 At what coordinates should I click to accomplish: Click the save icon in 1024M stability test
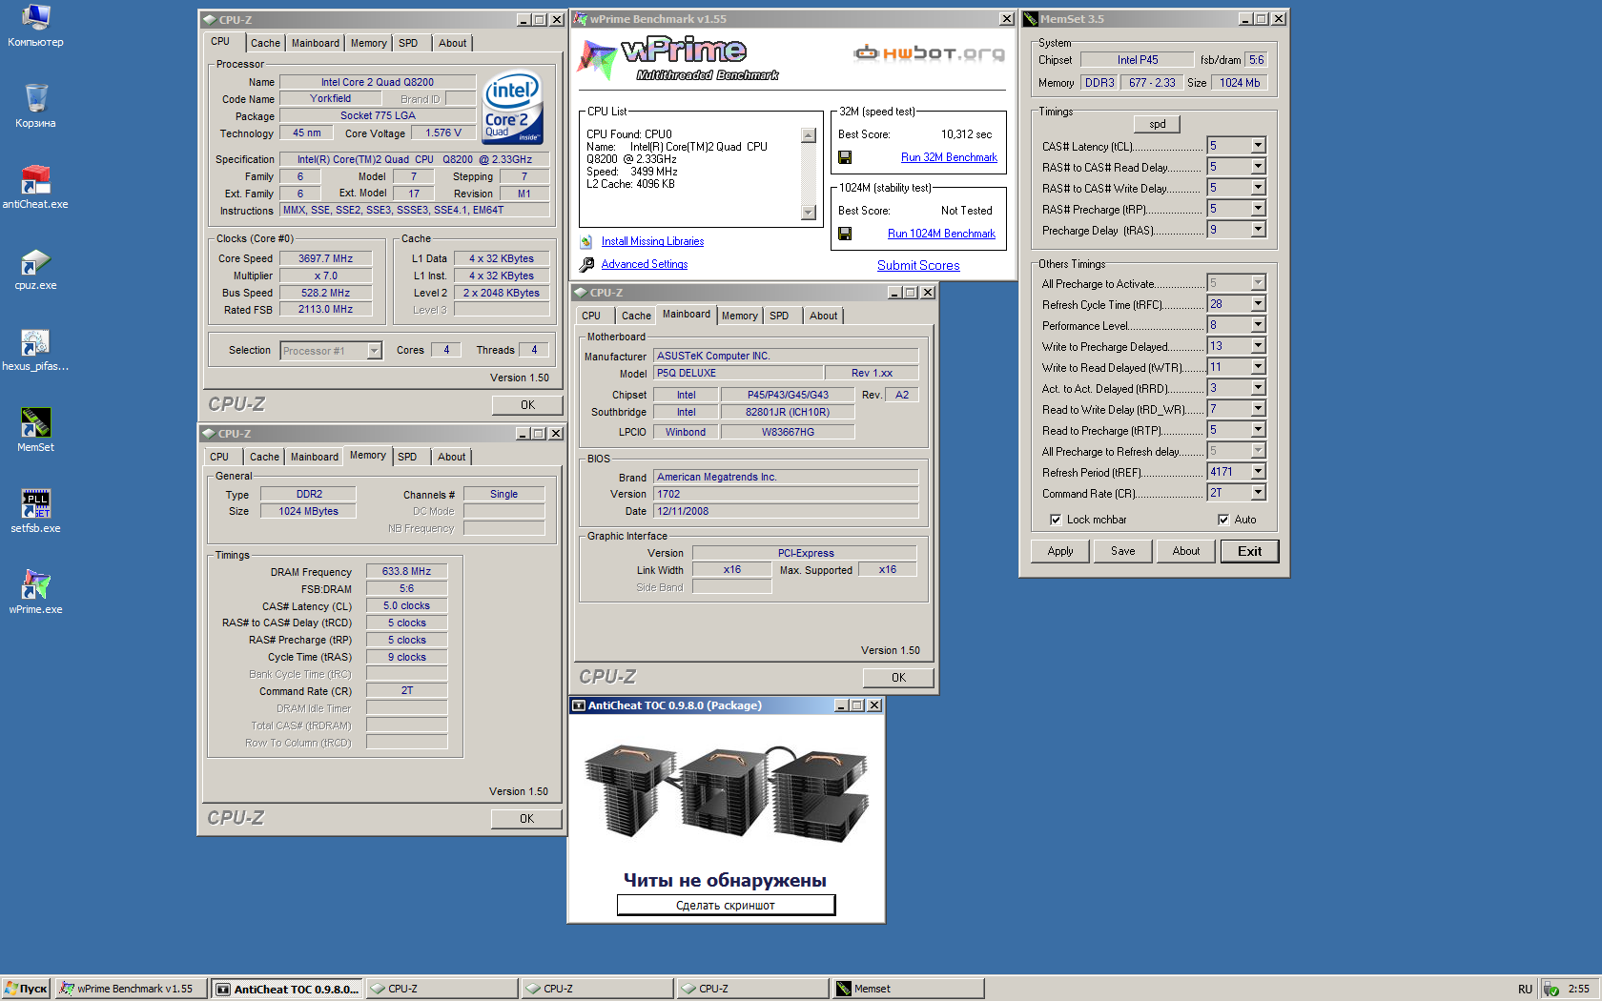pos(845,234)
